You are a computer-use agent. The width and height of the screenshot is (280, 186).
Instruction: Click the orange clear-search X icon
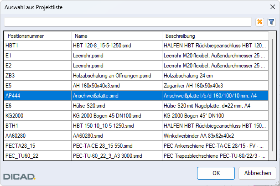click(259, 22)
